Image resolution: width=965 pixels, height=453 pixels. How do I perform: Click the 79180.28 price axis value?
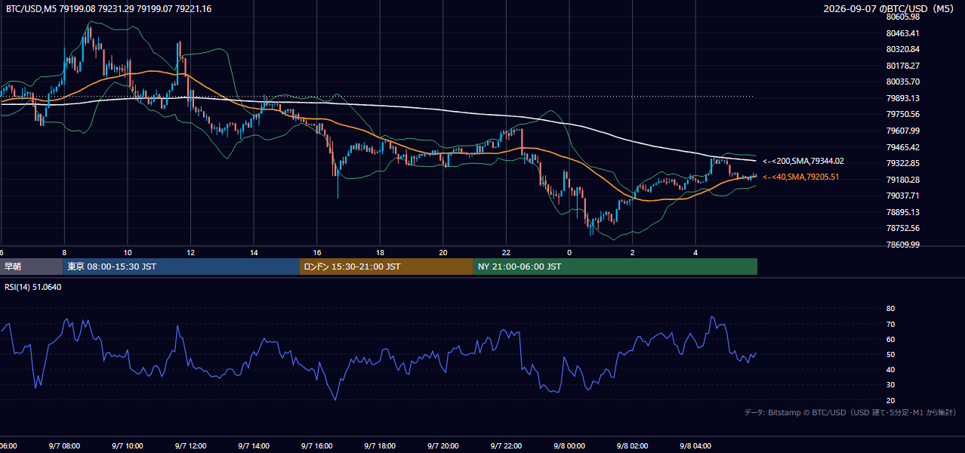click(903, 180)
